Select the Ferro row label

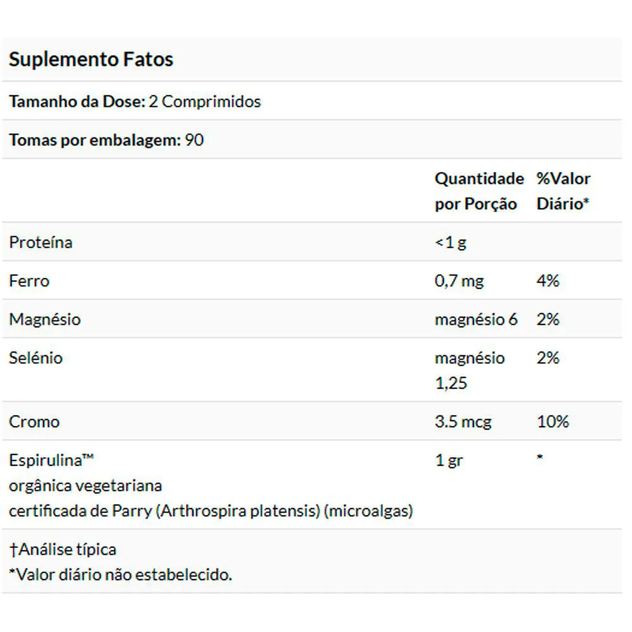click(x=29, y=281)
